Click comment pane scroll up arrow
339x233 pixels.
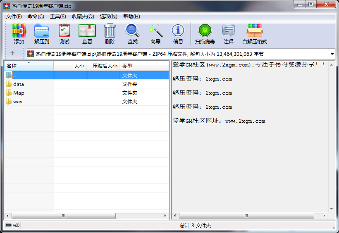point(332,65)
